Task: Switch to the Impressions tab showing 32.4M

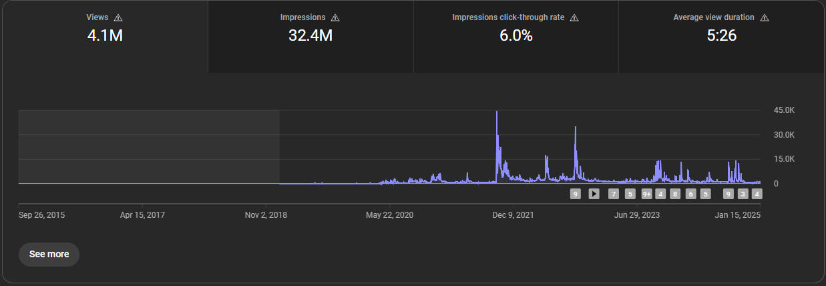Action: [x=311, y=37]
